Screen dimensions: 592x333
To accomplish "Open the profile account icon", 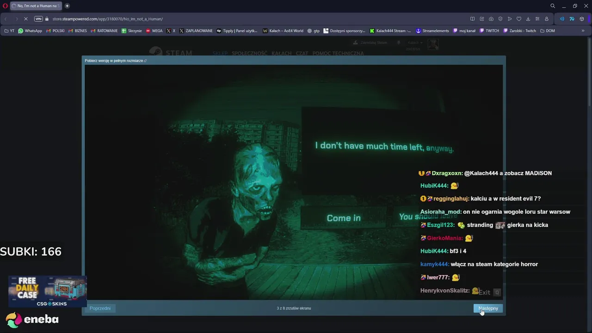I will pos(546,19).
